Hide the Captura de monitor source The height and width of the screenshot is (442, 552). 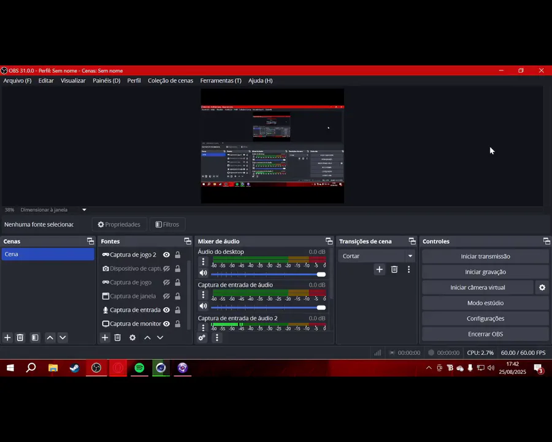click(166, 324)
